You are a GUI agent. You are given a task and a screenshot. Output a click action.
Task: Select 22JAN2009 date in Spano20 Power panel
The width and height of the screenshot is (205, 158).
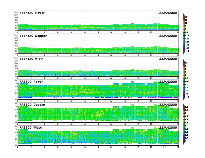click(x=168, y=13)
